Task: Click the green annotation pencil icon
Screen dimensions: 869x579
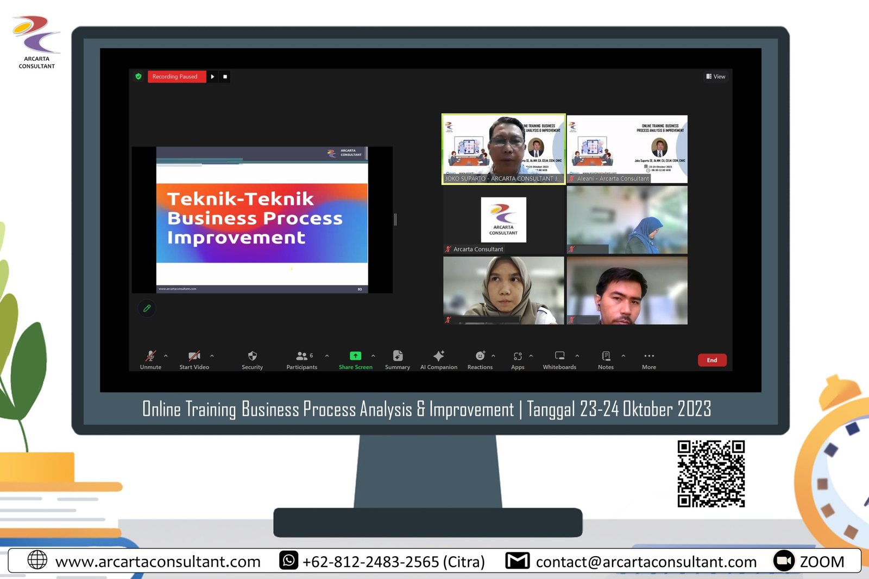Action: (x=147, y=308)
